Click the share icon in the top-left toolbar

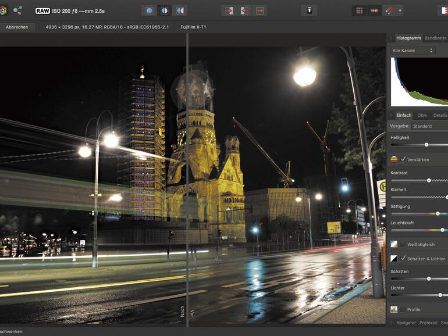point(17,10)
